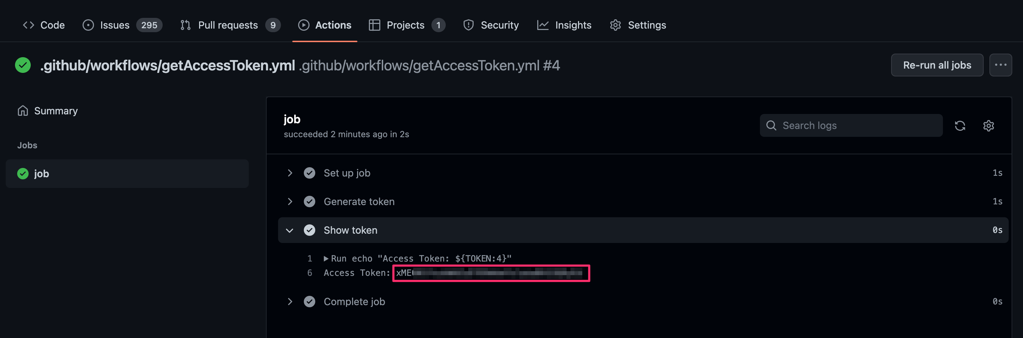The image size is (1023, 338).
Task: Select the job entry under Jobs
Action: coord(127,174)
